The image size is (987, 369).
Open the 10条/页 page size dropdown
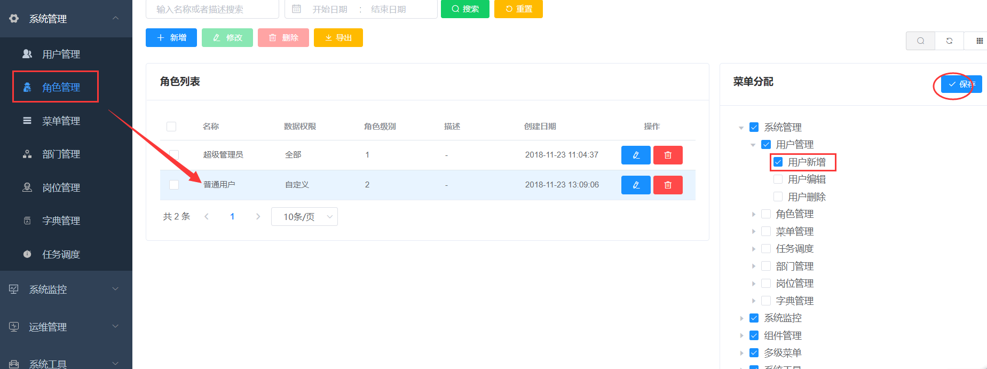[x=304, y=216]
